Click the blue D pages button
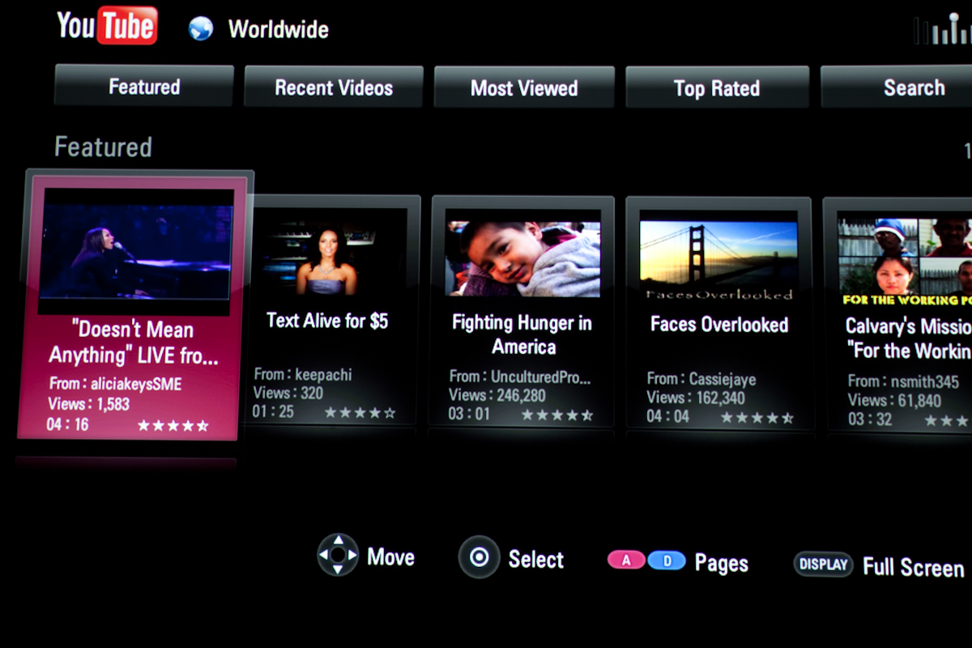 pyautogui.click(x=667, y=560)
